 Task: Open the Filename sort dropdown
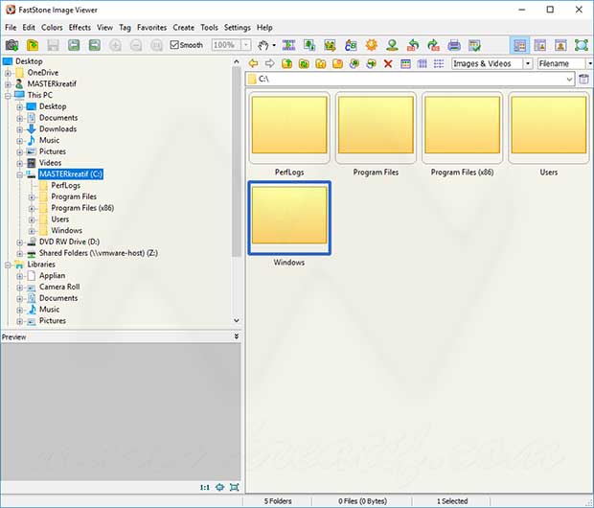(590, 63)
